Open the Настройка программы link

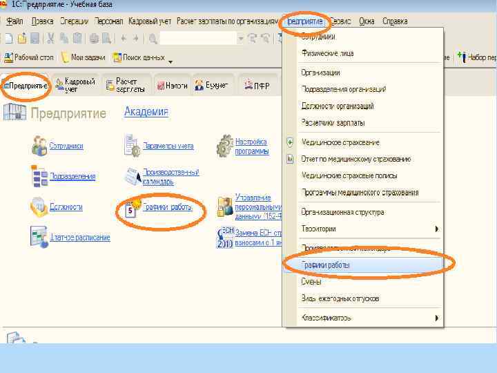(x=252, y=146)
